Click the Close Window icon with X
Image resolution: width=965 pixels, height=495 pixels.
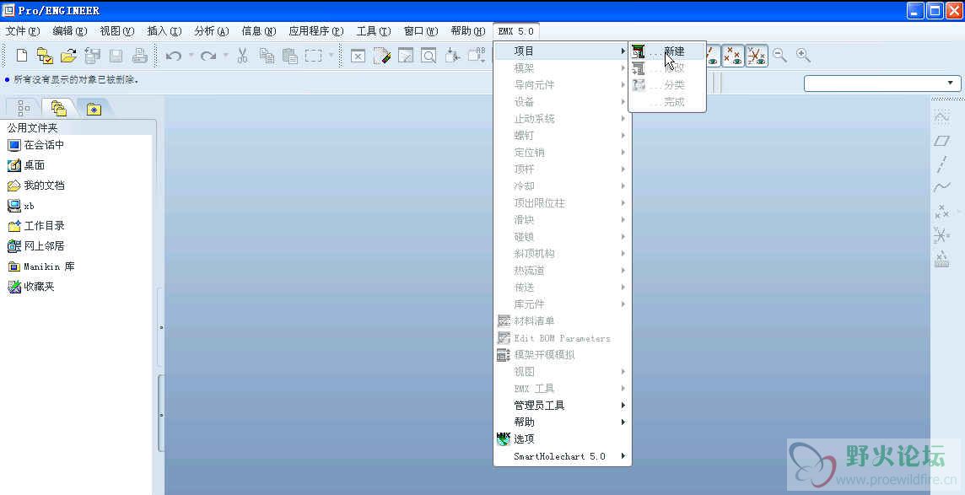click(359, 56)
